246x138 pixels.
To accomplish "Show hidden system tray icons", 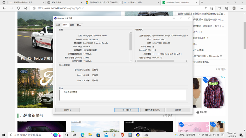I will coord(199,135).
